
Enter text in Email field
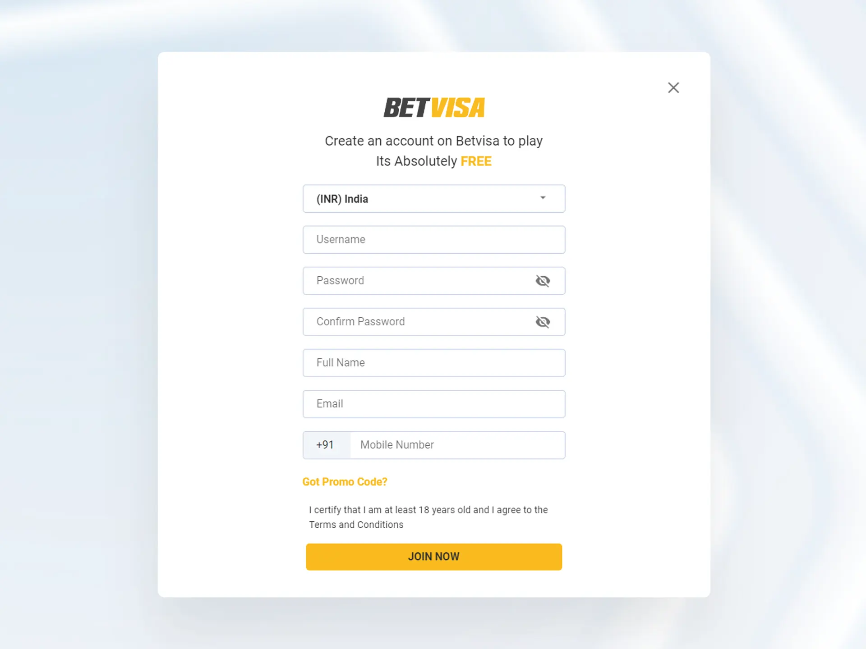tap(434, 403)
